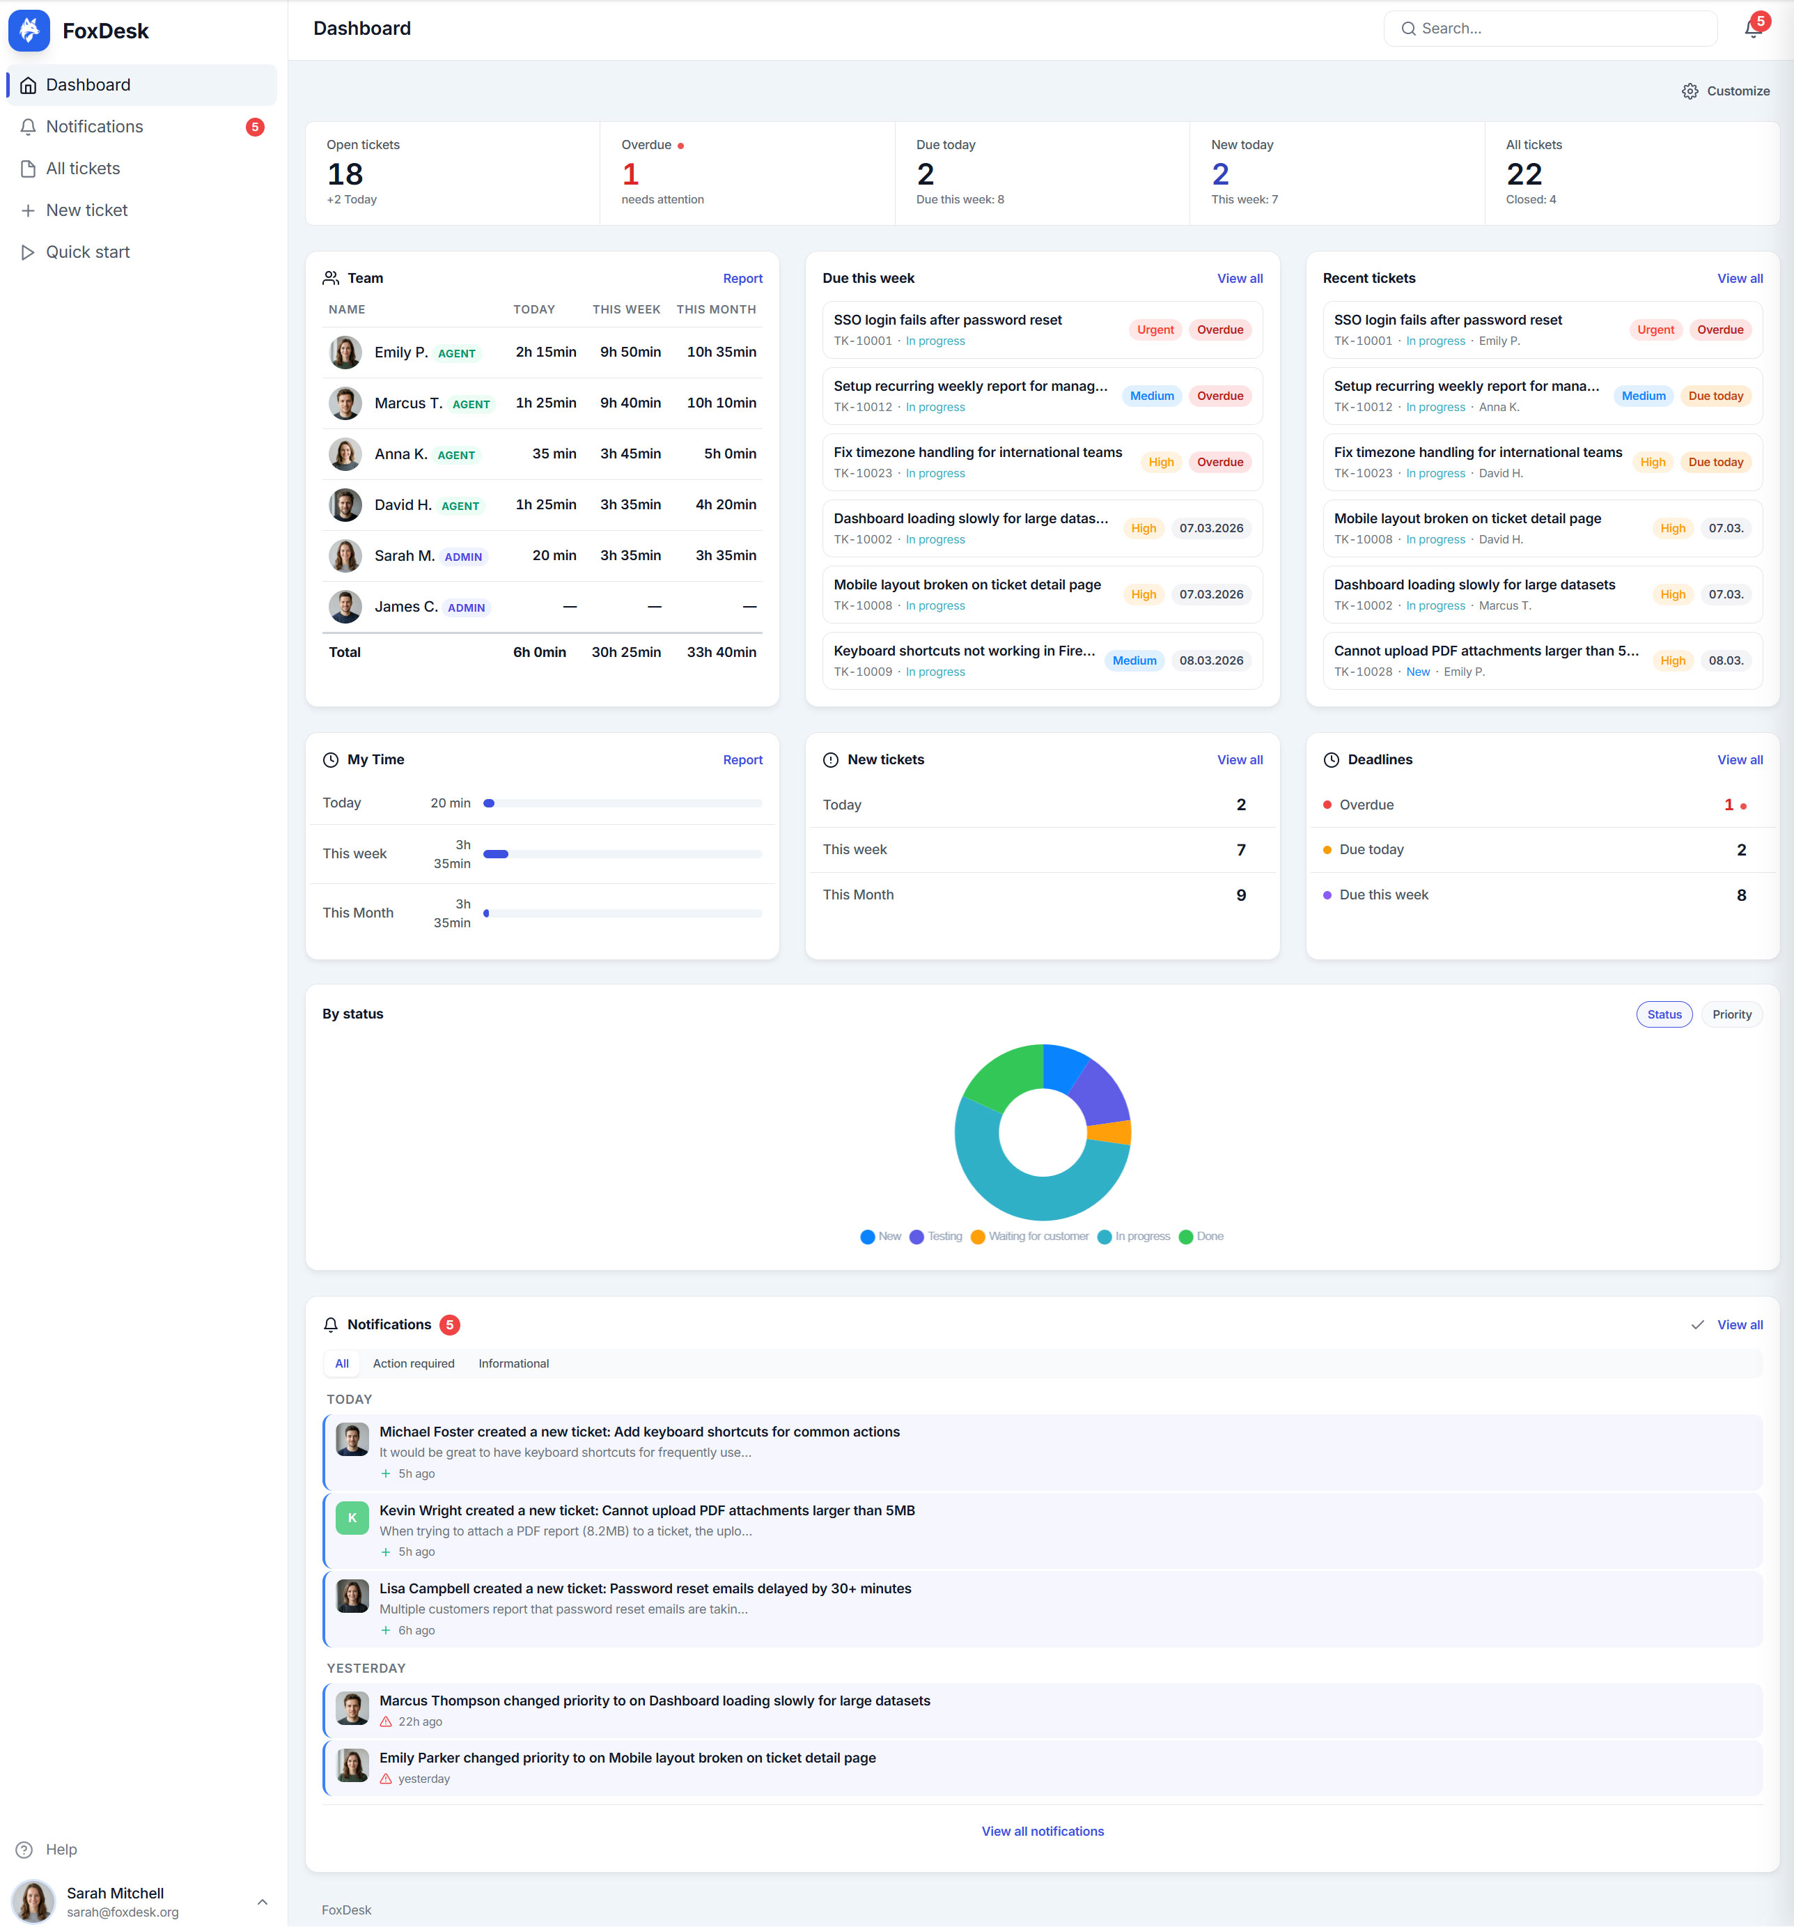This screenshot has width=1794, height=1927.
Task: Switch to the Action required notifications tab
Action: (414, 1363)
